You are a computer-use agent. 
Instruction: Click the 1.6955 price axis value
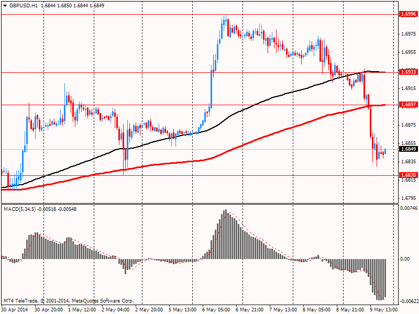click(x=409, y=52)
